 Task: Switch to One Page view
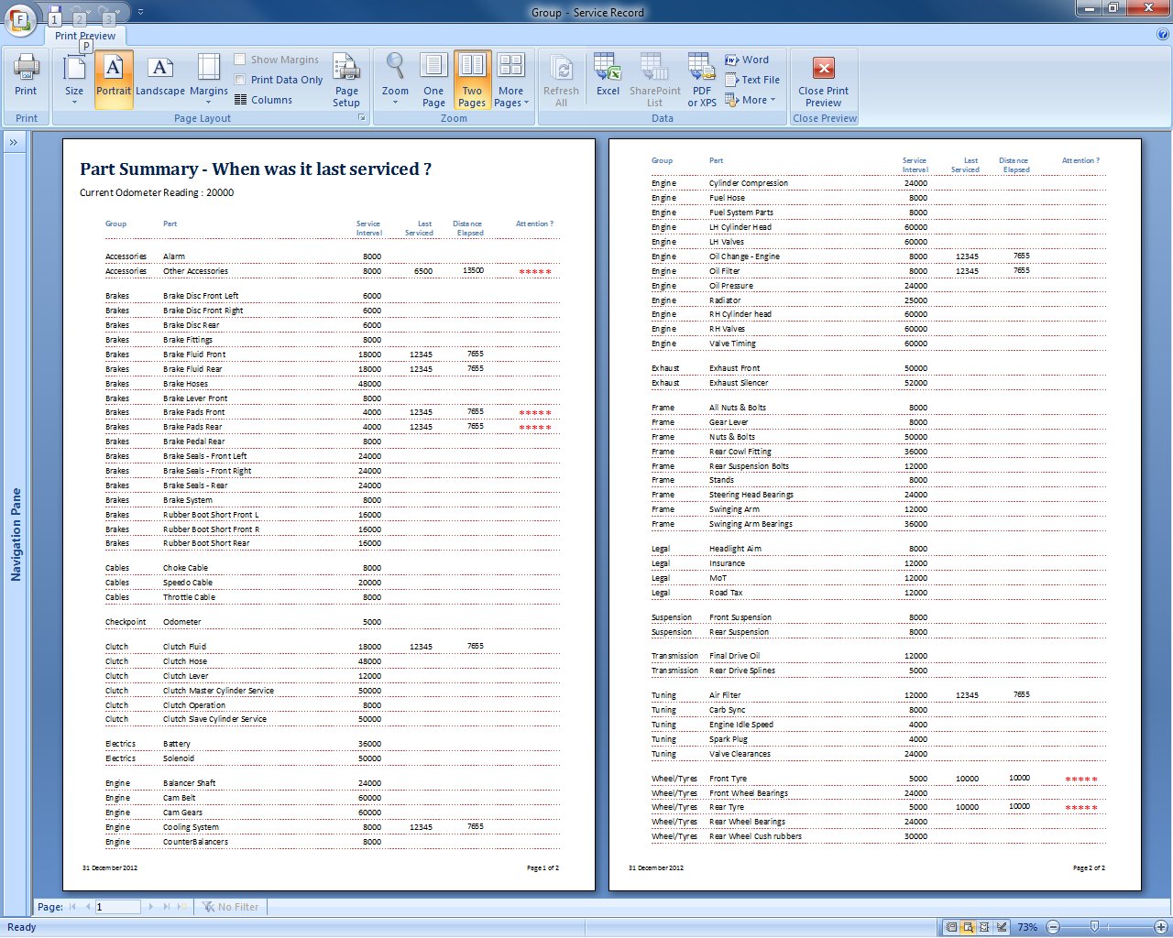(433, 79)
